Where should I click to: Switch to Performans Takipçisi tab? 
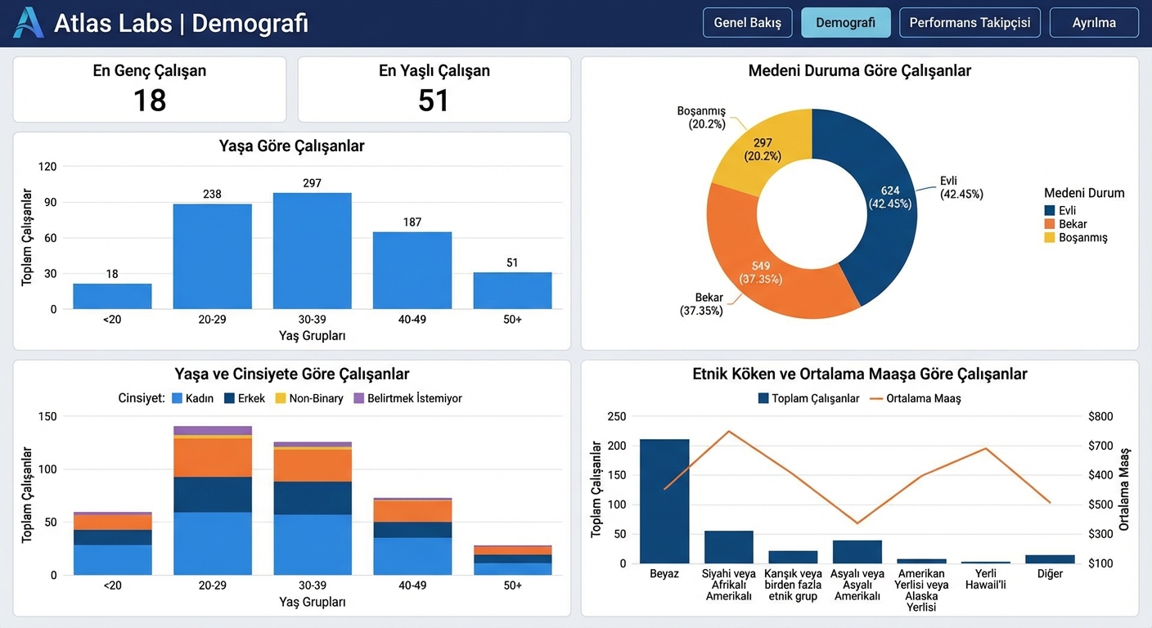pyautogui.click(x=970, y=23)
